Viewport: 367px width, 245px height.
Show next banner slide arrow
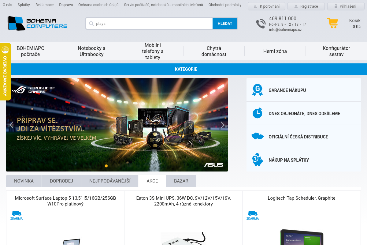[223, 125]
